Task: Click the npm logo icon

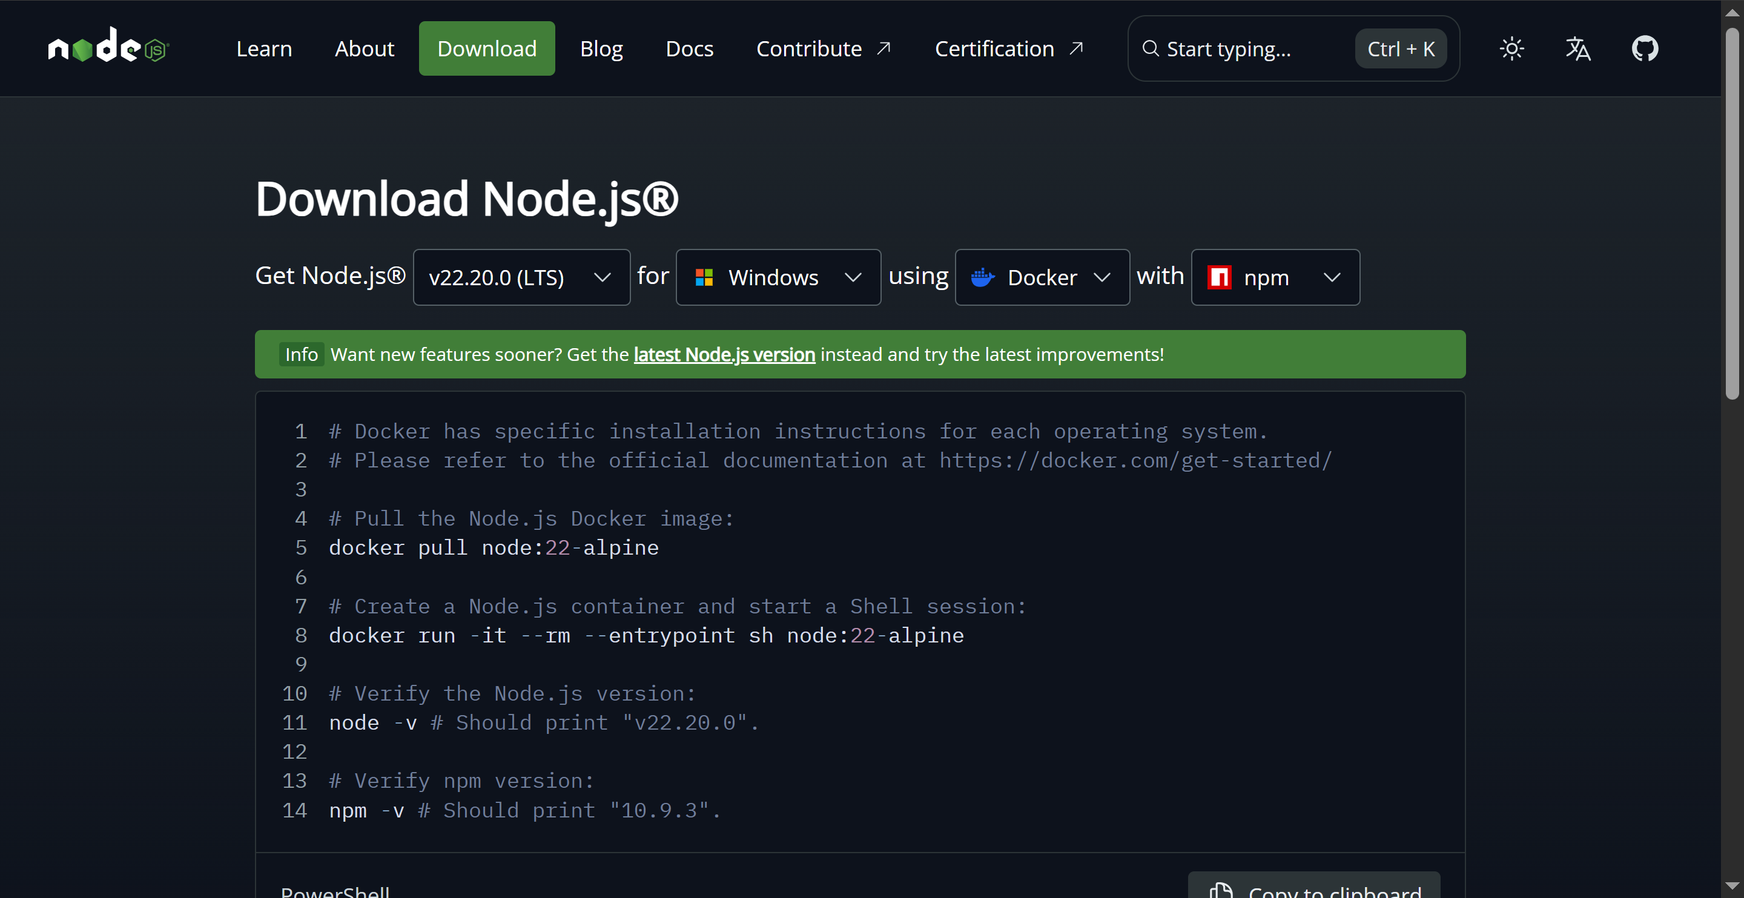Action: point(1220,278)
